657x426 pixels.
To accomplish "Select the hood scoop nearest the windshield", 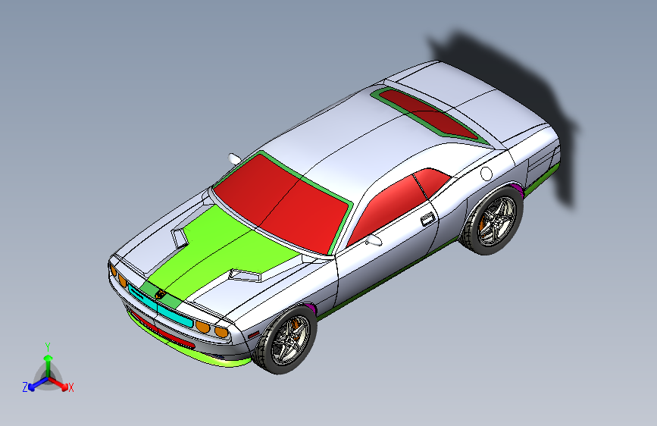I will pos(180,237).
